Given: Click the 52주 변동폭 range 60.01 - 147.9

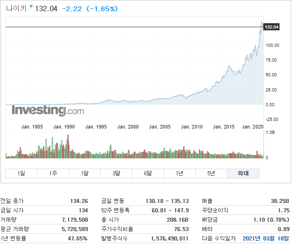Looking at the screenshot, I should [170, 210].
